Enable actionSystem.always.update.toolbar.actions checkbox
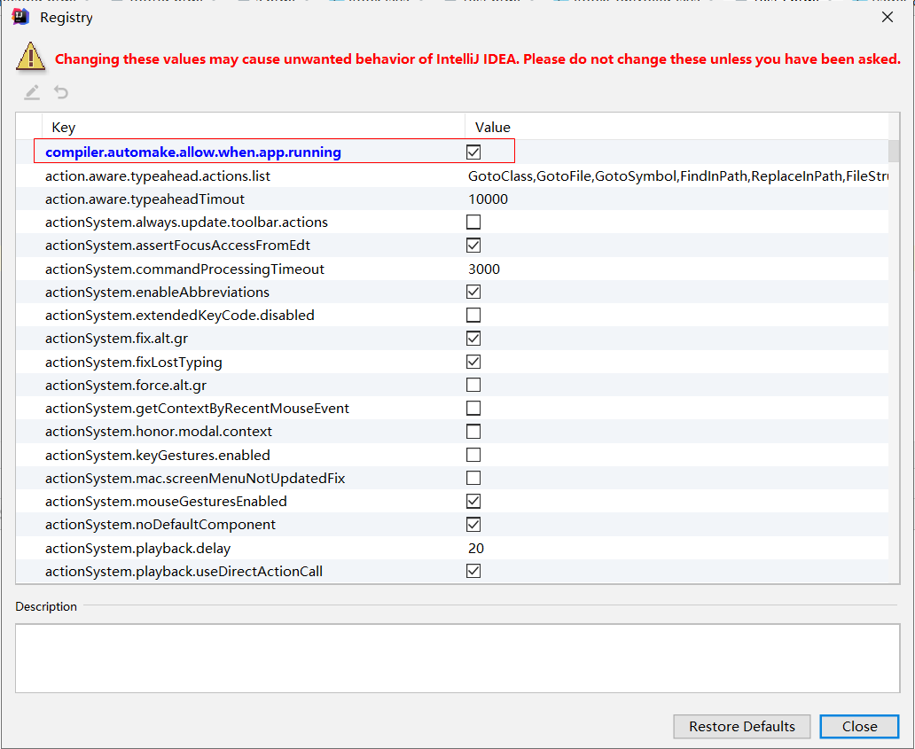This screenshot has width=915, height=749. (473, 222)
